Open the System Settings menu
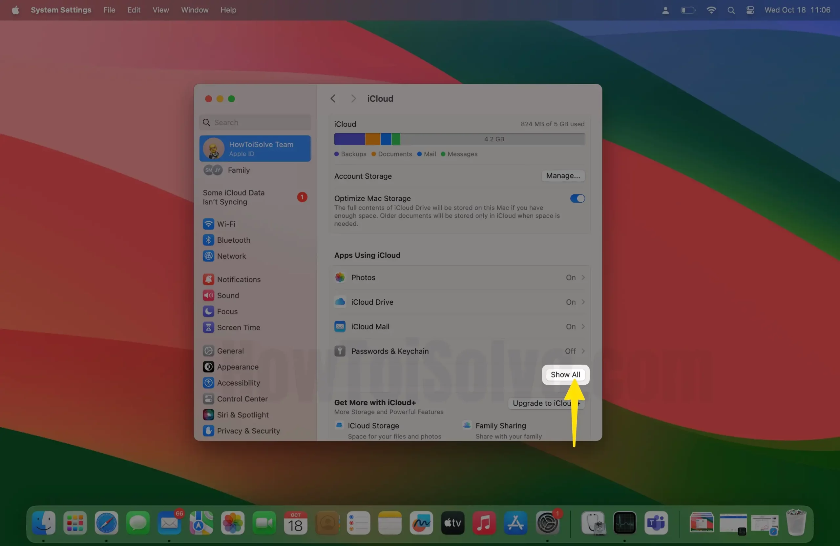The height and width of the screenshot is (546, 840). [x=61, y=10]
